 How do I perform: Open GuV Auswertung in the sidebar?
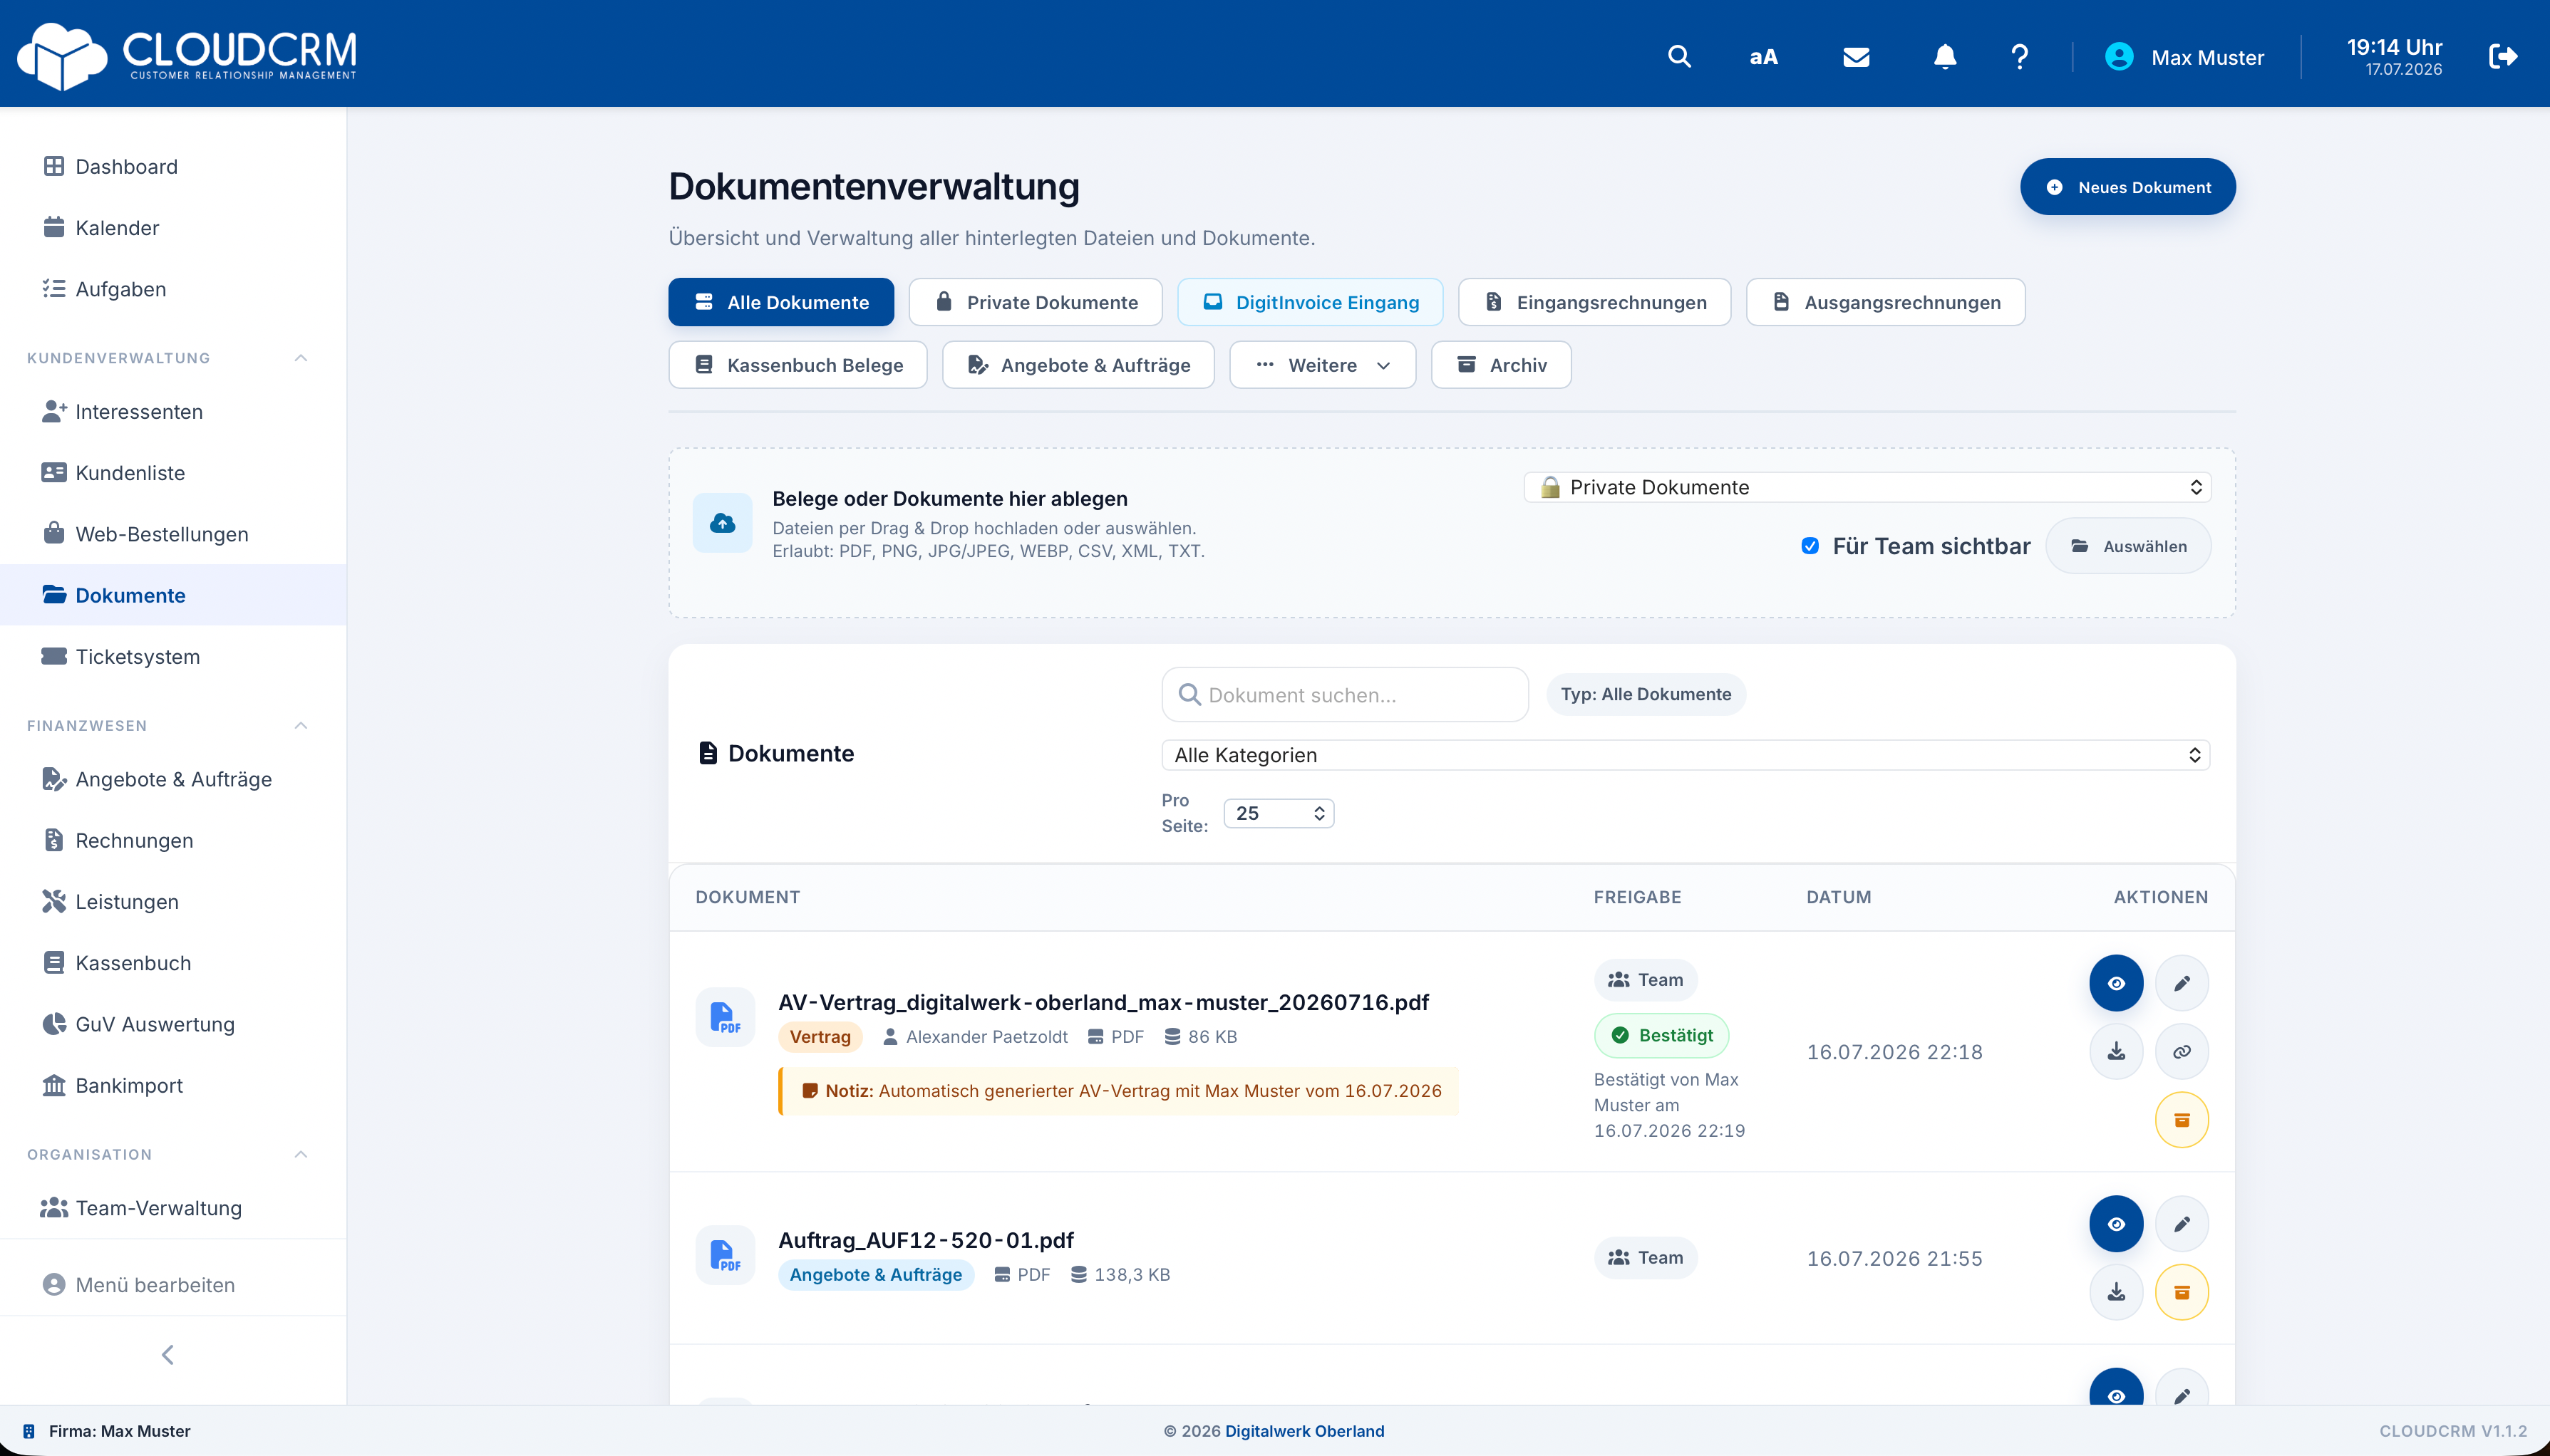tap(173, 1024)
